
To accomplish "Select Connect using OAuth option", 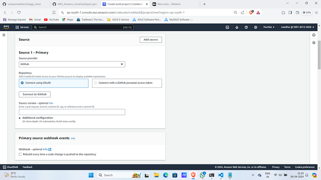I will [x=54, y=83].
